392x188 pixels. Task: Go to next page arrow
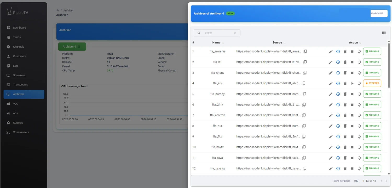[x=387, y=181]
